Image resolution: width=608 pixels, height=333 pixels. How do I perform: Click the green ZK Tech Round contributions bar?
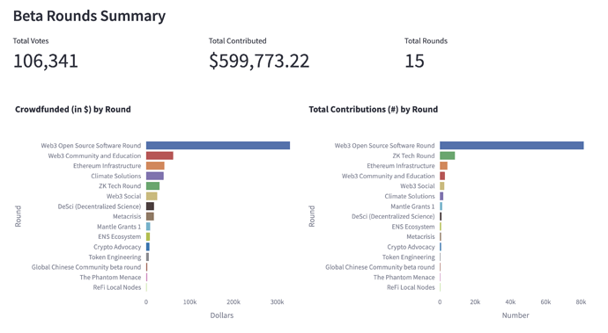[x=447, y=156]
